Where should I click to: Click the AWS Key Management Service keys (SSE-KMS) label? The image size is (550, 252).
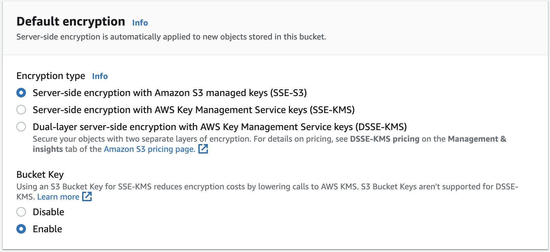pyautogui.click(x=193, y=110)
